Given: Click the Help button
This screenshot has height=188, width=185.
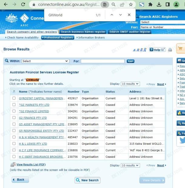Looking at the screenshot, I should point(157,50).
